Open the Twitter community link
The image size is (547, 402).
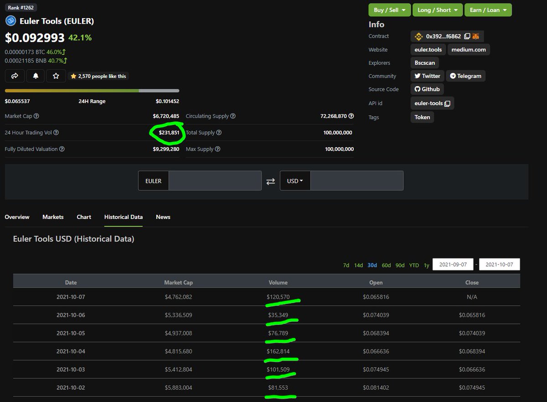pyautogui.click(x=427, y=76)
